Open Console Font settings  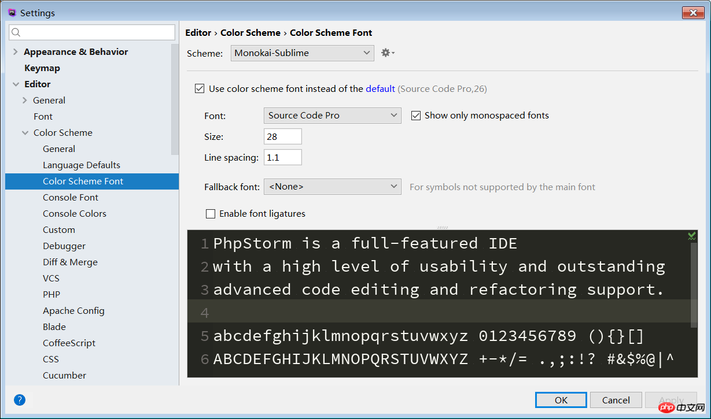tap(71, 198)
